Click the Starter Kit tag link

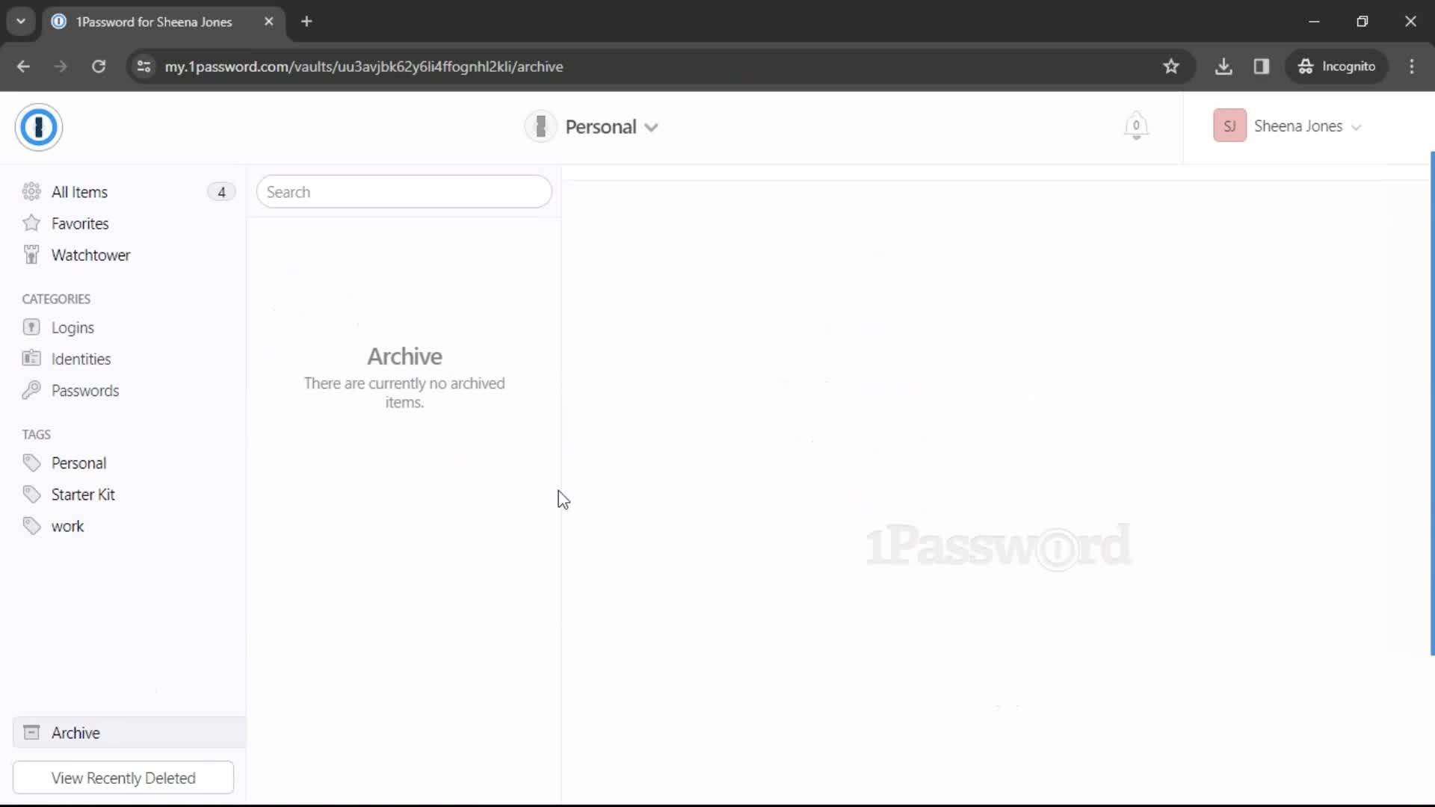pyautogui.click(x=83, y=495)
